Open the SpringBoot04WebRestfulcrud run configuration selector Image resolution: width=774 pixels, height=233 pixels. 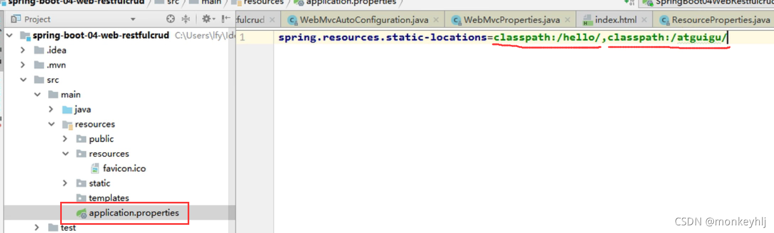click(708, 2)
